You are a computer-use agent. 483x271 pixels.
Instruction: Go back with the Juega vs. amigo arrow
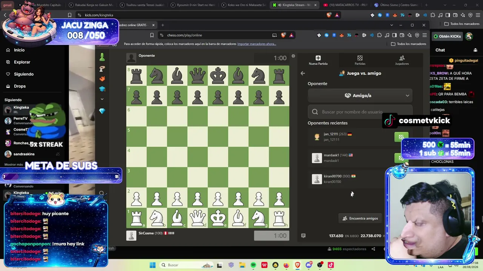pos(303,73)
